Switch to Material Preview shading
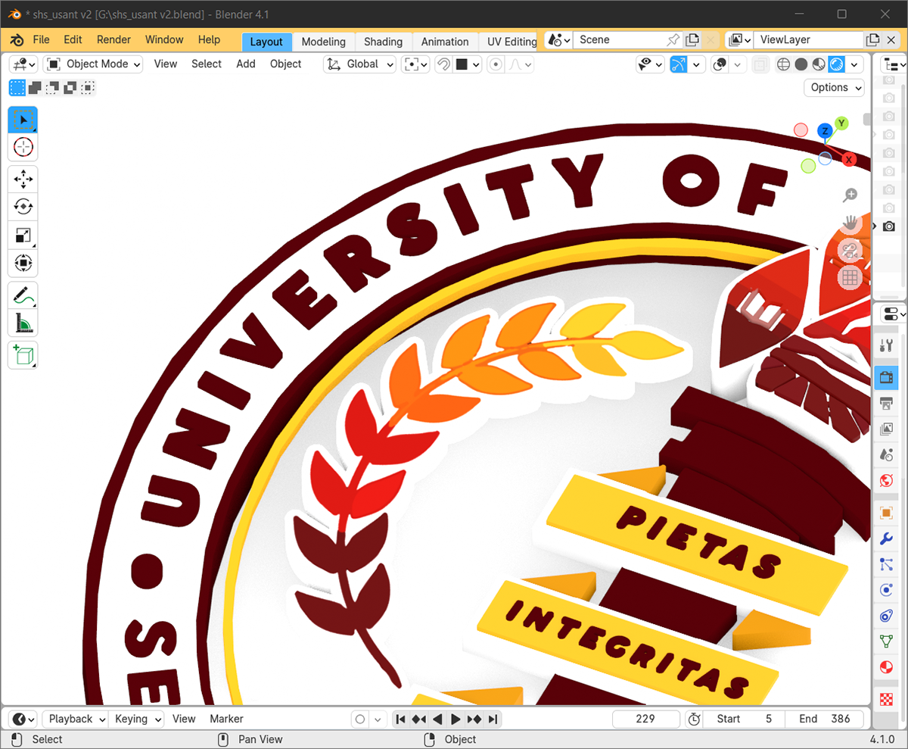 pyautogui.click(x=819, y=64)
